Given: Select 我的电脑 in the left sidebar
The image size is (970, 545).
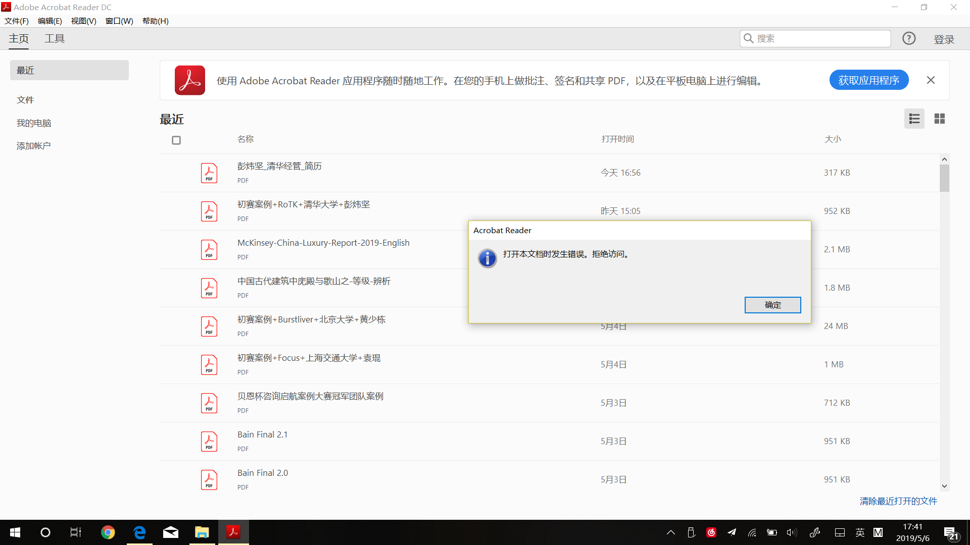Looking at the screenshot, I should (34, 123).
